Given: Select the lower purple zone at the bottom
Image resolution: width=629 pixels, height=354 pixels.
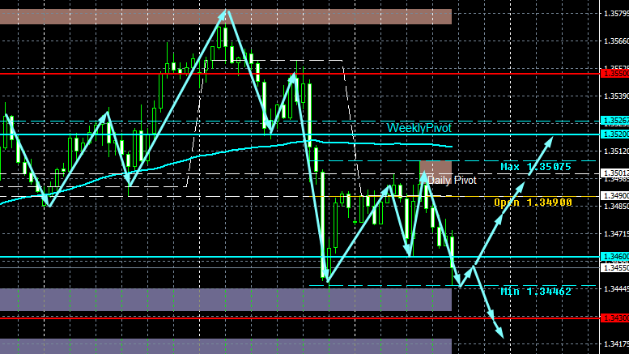Looking at the screenshot, I should [x=226, y=347].
